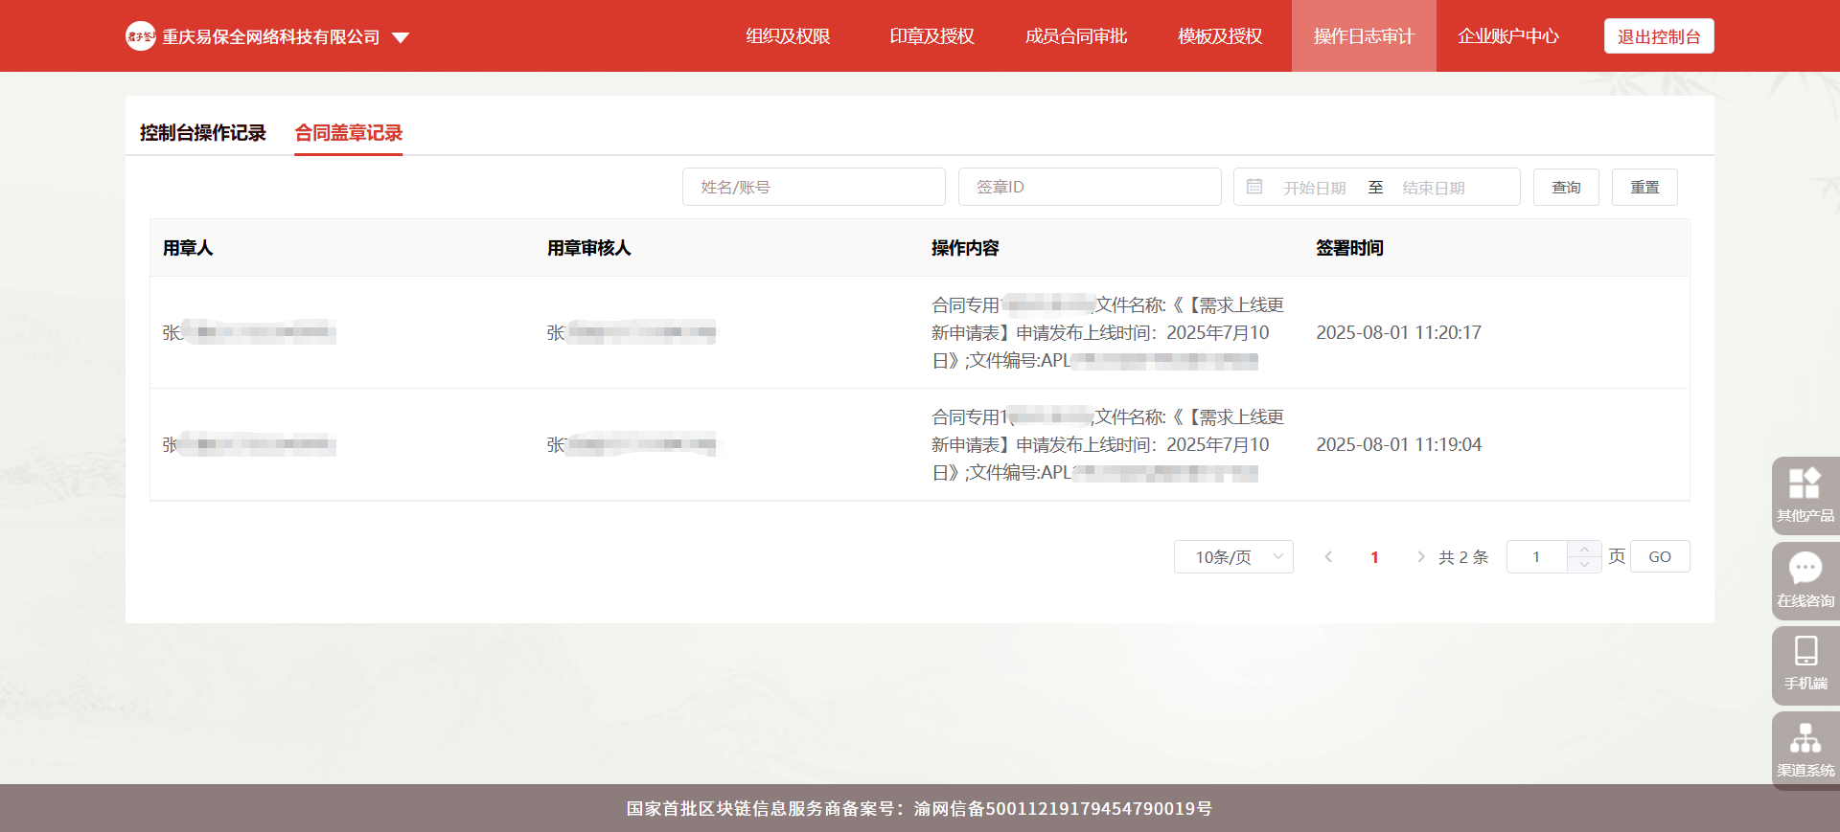Open the 10条/页 page size dropdown

(x=1233, y=557)
